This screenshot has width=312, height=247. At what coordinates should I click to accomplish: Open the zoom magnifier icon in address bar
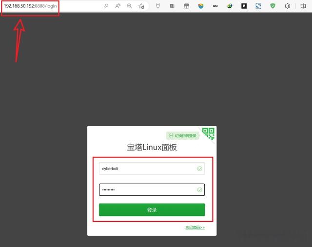point(129,6)
